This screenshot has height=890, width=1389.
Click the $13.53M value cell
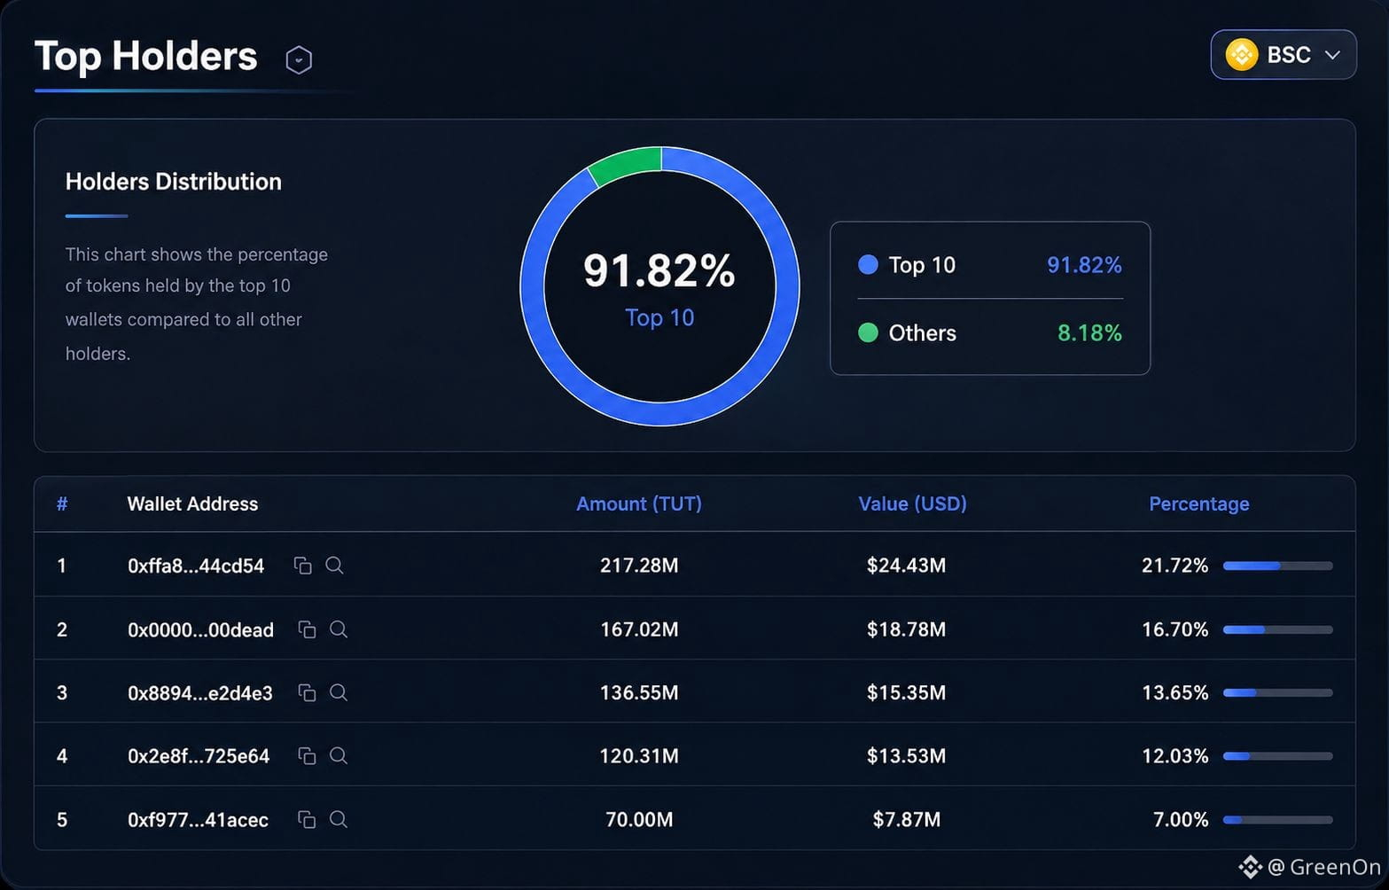(x=906, y=755)
